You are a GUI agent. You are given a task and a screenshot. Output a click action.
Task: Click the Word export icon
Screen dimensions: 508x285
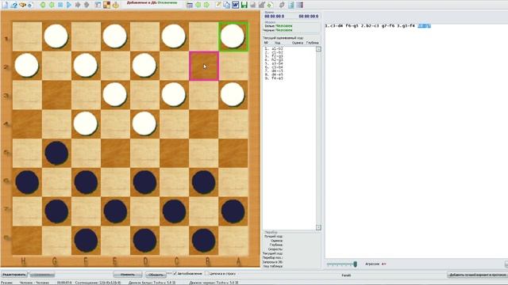[x=235, y=5]
